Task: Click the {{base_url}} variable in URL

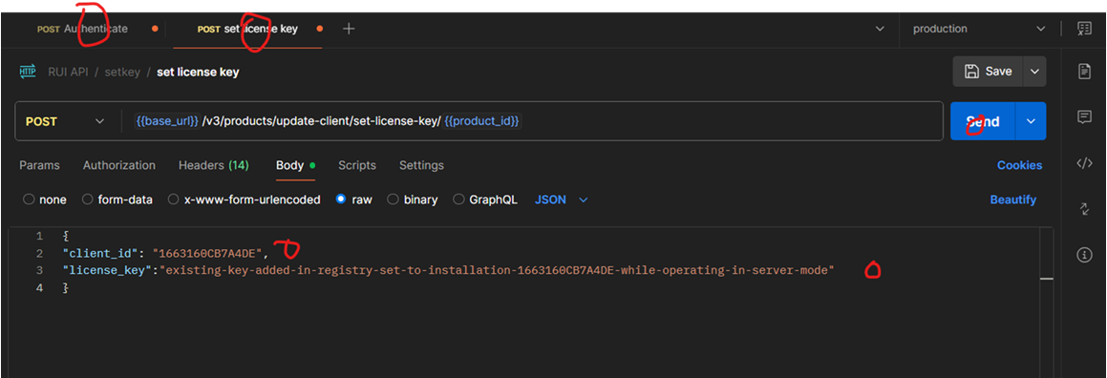Action: coord(167,121)
